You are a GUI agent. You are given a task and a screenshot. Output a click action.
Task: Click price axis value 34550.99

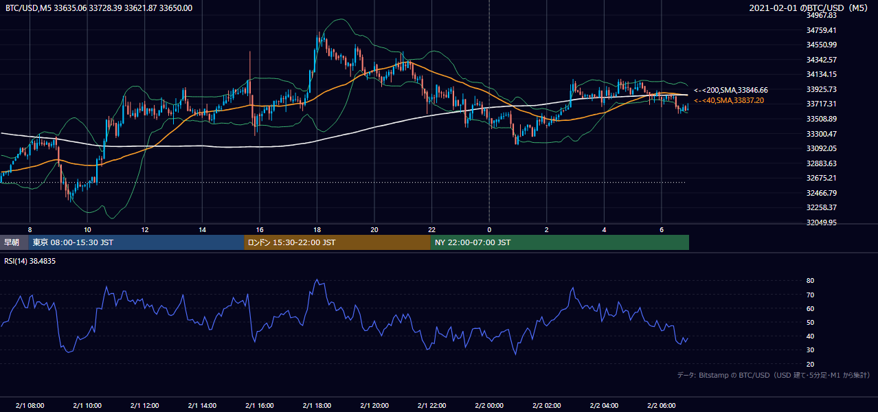(821, 45)
